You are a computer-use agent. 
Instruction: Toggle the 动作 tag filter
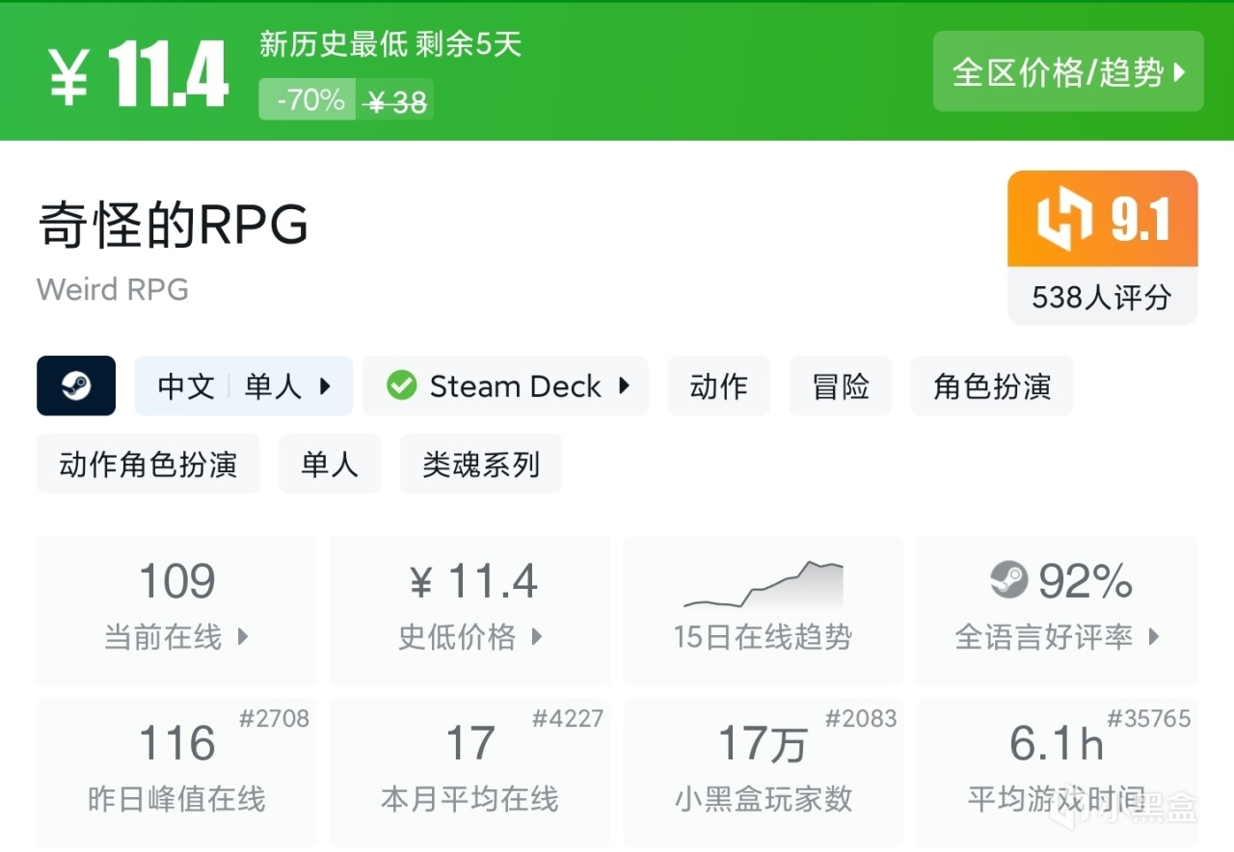(718, 386)
